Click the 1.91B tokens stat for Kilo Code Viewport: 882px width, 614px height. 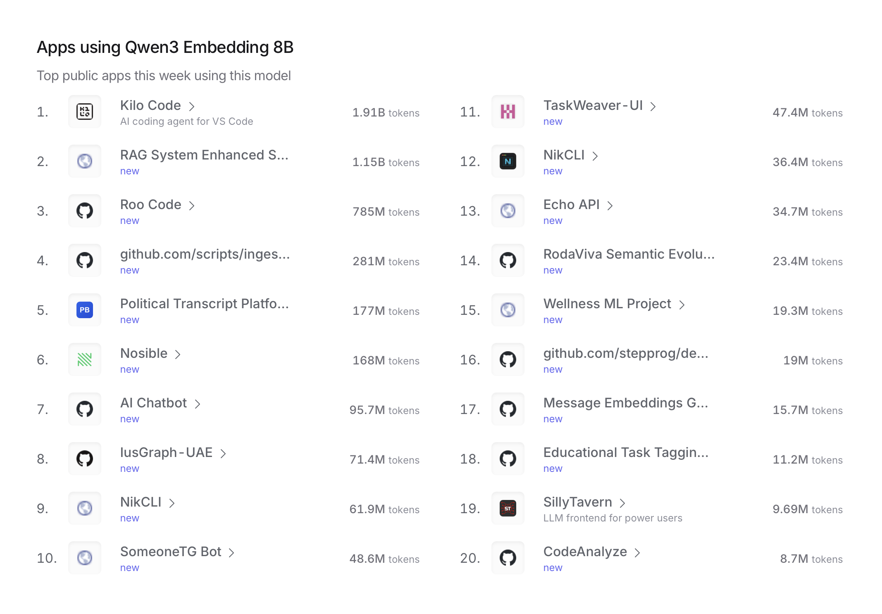[385, 112]
